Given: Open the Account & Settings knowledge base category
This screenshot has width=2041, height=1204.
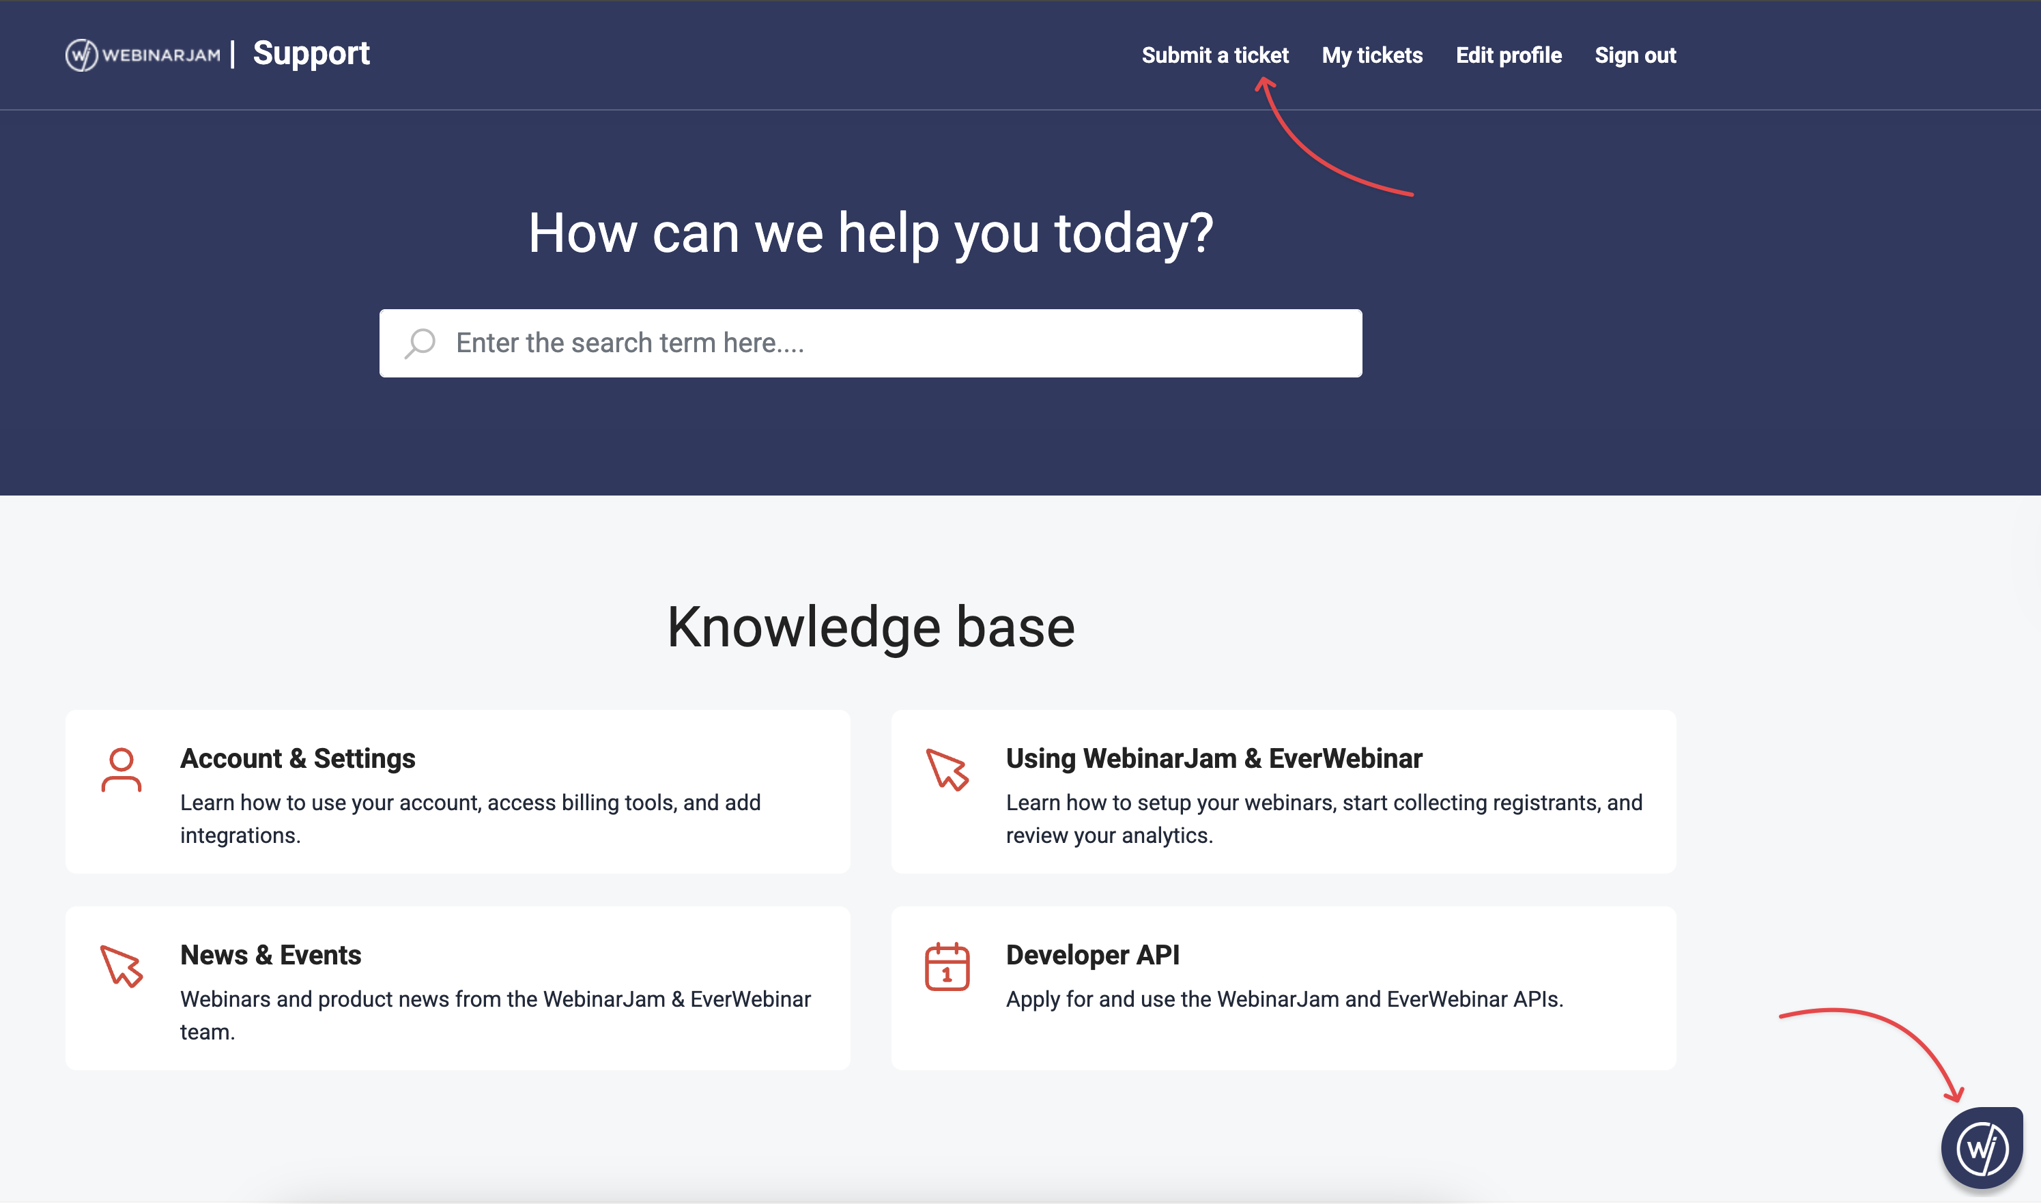Looking at the screenshot, I should click(298, 758).
